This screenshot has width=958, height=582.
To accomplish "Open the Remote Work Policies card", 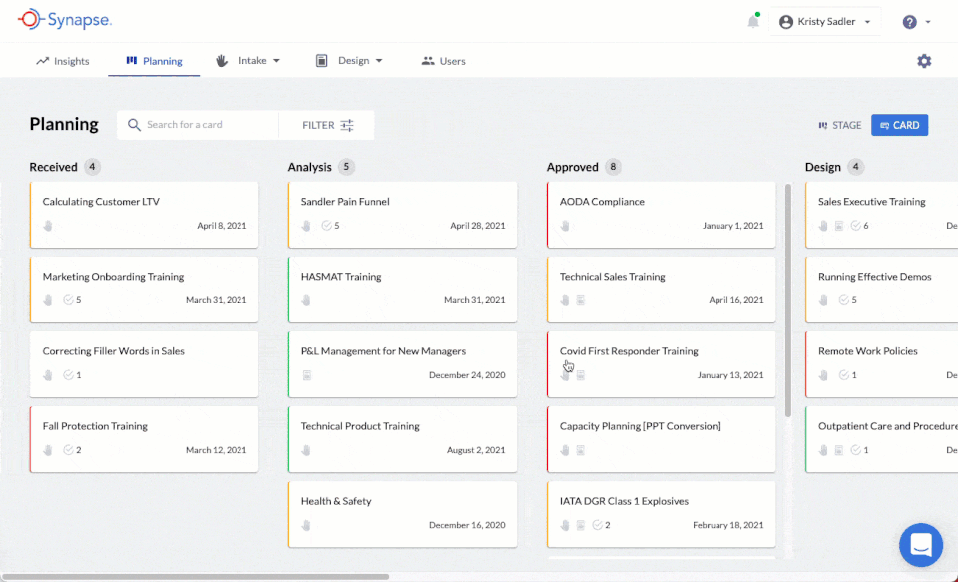I will point(881,364).
